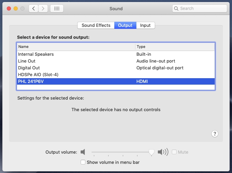Select Internal Speakers output device

(x=116, y=54)
